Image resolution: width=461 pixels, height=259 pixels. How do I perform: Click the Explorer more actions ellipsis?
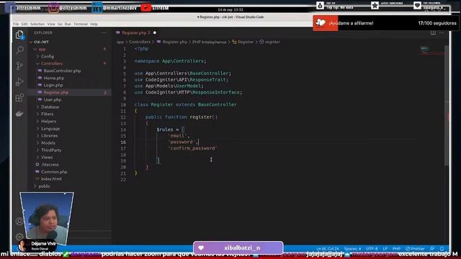[x=104, y=32]
